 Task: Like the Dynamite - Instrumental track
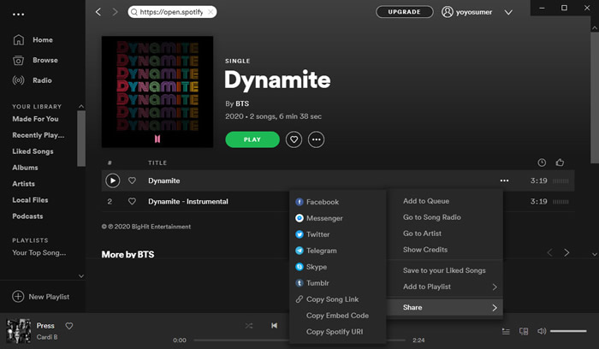132,201
